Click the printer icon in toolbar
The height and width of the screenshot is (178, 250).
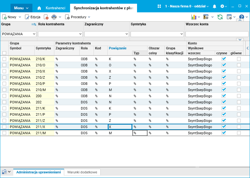[x=54, y=17]
